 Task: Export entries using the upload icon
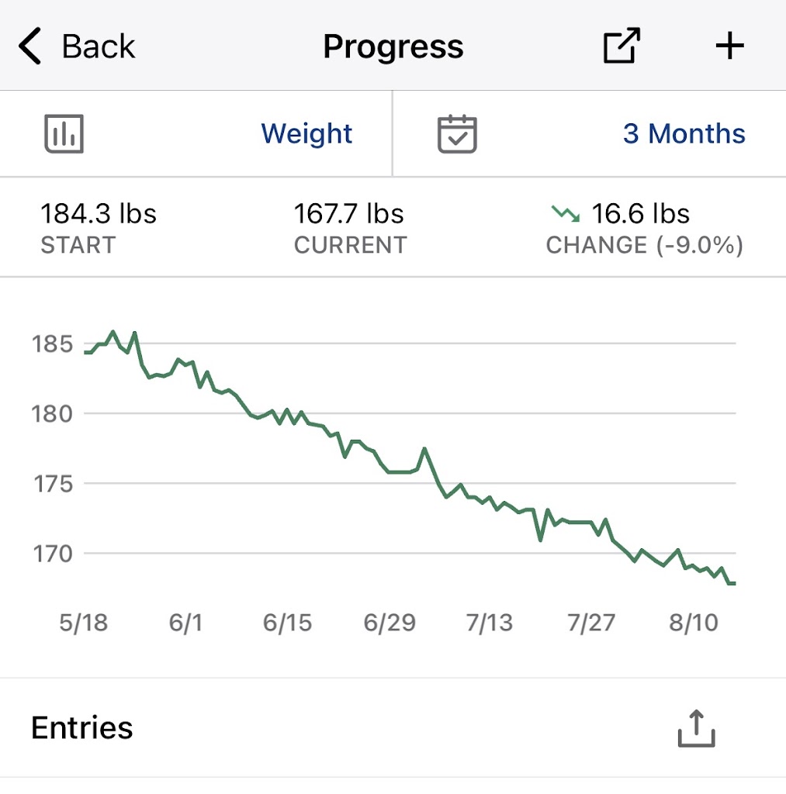[696, 728]
